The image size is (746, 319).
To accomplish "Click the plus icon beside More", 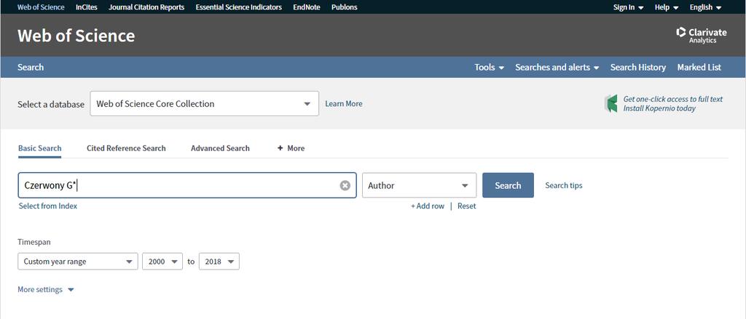I will (x=280, y=148).
